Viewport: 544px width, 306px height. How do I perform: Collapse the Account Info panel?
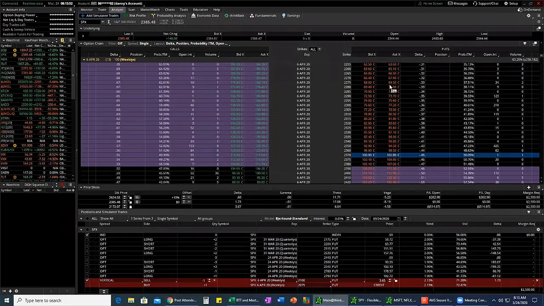coord(3,9)
